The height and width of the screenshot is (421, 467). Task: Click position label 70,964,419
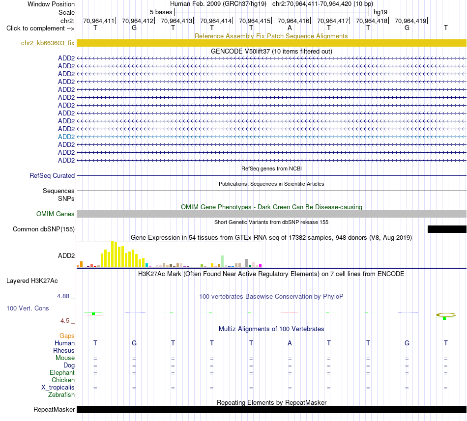coord(410,21)
